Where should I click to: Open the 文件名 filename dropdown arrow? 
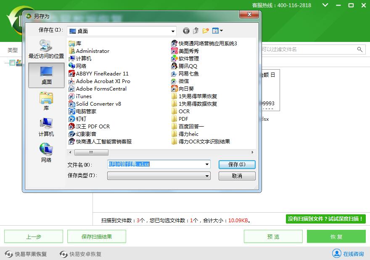pyautogui.click(x=206, y=164)
